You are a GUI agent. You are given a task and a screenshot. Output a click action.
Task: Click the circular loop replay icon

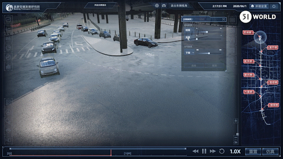[222, 151]
